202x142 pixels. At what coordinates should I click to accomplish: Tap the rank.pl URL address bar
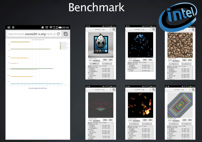(34, 34)
